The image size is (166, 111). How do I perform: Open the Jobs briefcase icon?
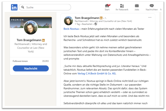(137, 6)
